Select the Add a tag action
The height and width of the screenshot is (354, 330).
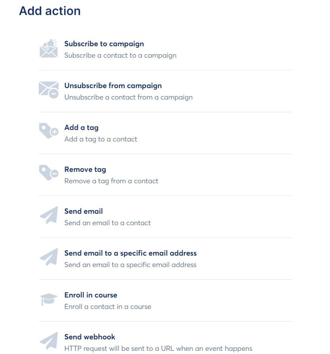click(82, 128)
